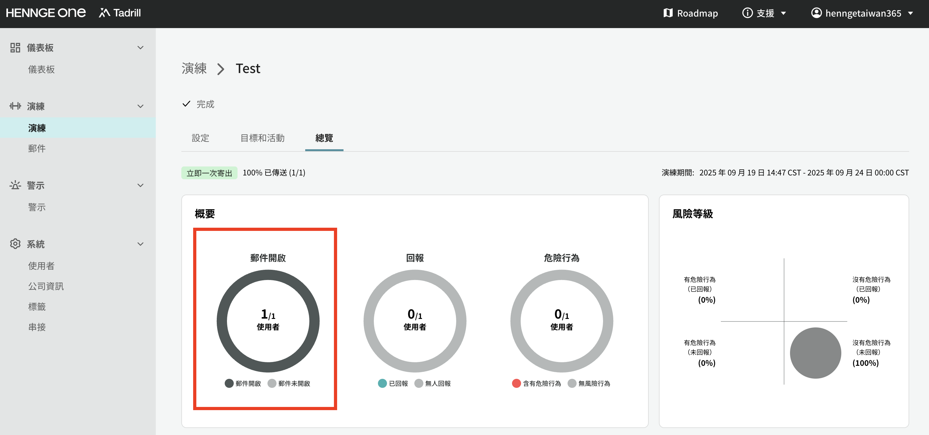Toggle the 郵件未開啟 legend item
Viewport: 929px width, 435px height.
[289, 383]
